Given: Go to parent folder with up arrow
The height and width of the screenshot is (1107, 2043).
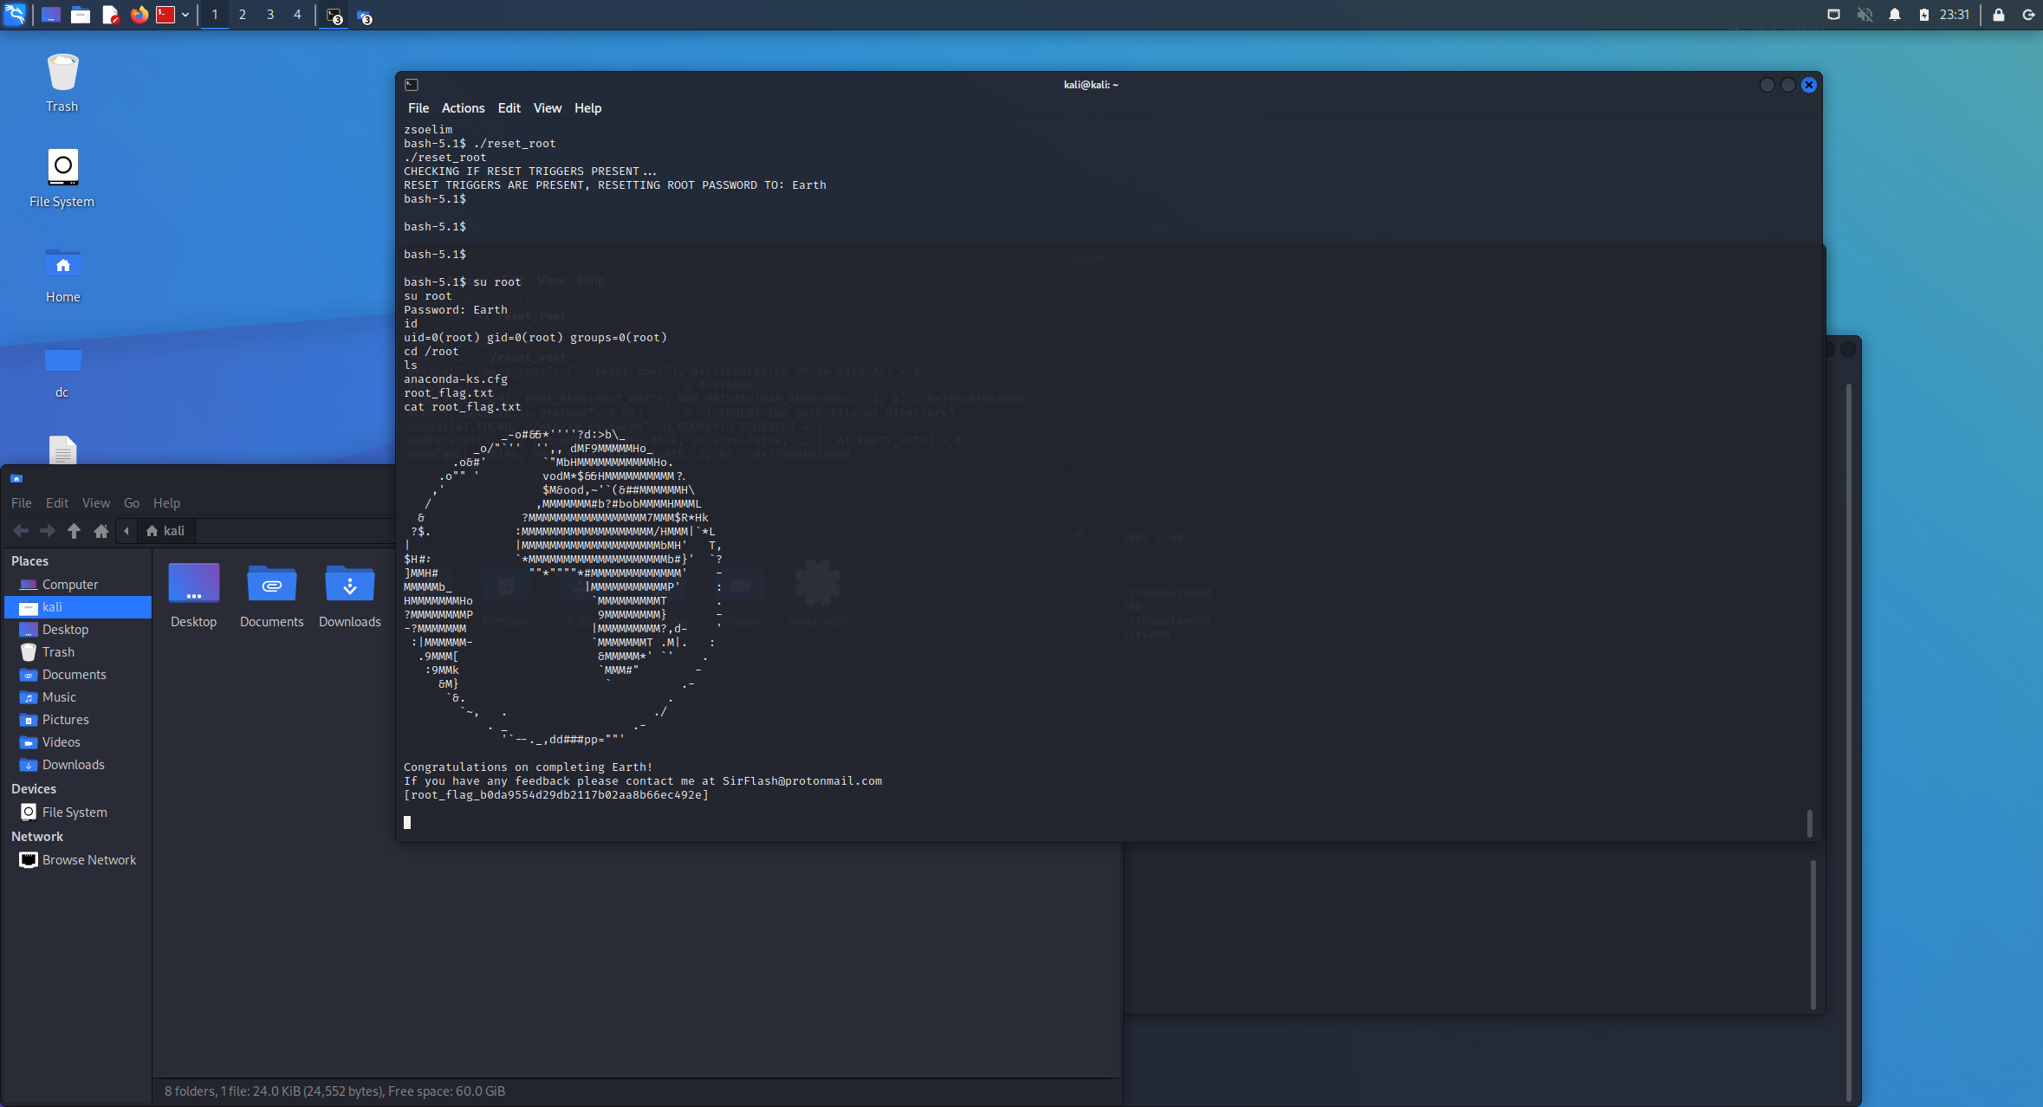Looking at the screenshot, I should [x=75, y=531].
